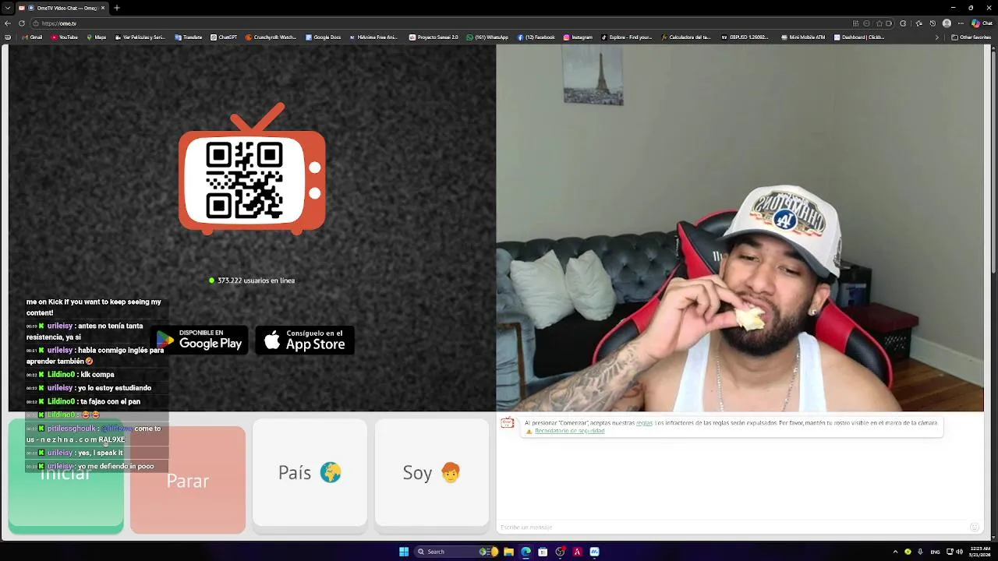The image size is (998, 561).
Task: Open the tab actions menu arrow
Action: coord(7,8)
